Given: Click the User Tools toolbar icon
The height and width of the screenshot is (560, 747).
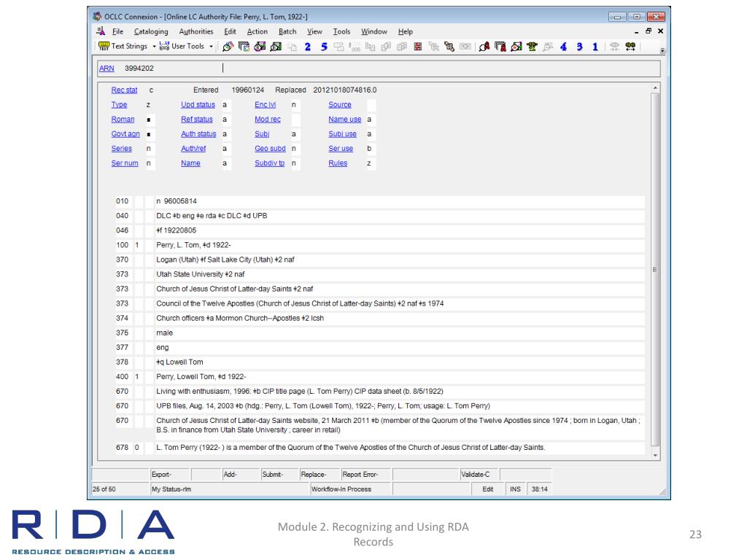Looking at the screenshot, I should 164,46.
